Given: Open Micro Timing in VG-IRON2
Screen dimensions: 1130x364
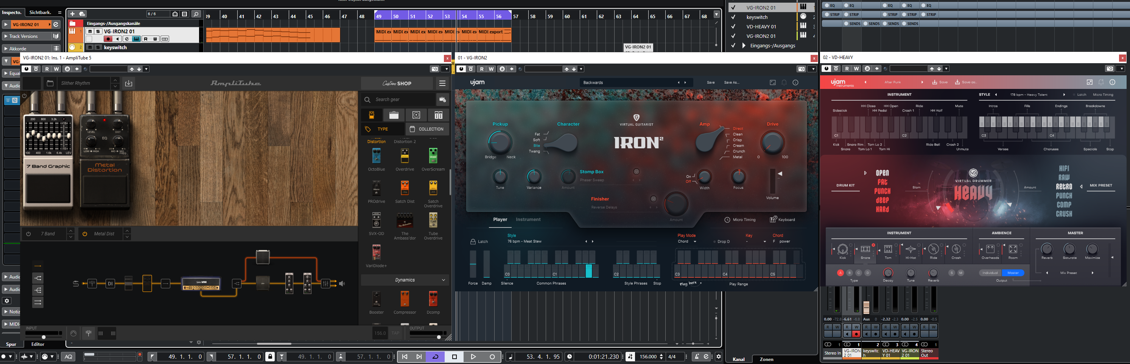Looking at the screenshot, I should pyautogui.click(x=740, y=220).
